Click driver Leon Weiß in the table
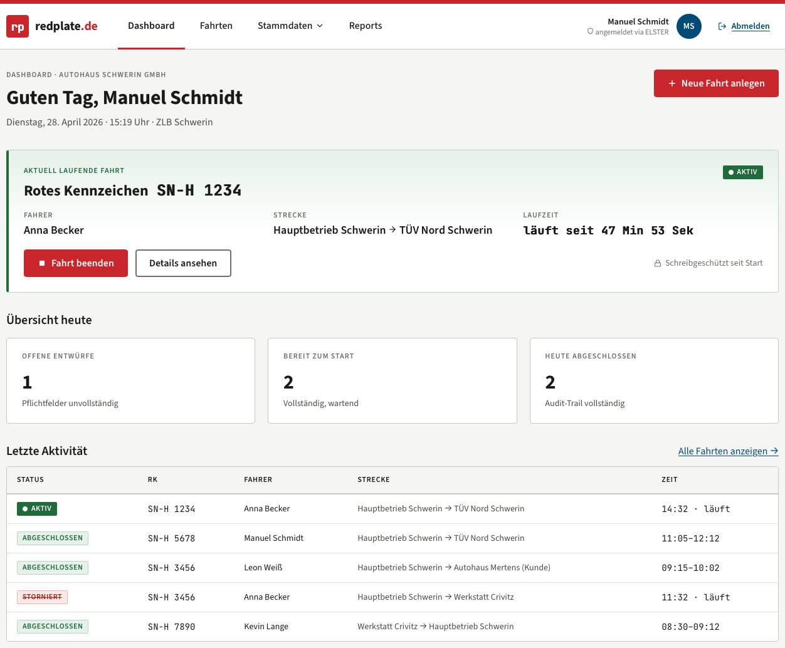This screenshot has width=785, height=648. [x=263, y=568]
